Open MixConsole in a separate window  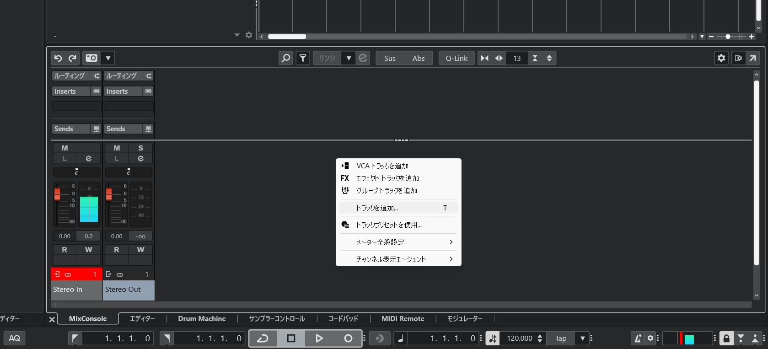coord(752,58)
